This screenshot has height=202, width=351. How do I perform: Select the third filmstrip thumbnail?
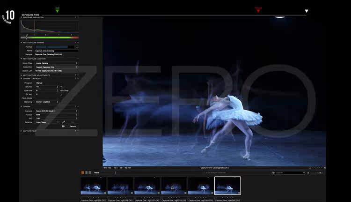point(147,186)
